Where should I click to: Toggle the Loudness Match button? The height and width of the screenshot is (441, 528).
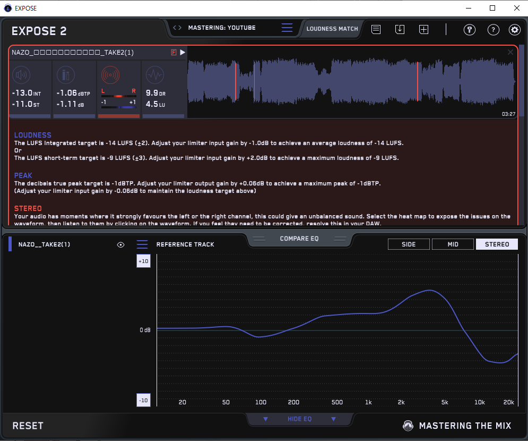point(332,29)
